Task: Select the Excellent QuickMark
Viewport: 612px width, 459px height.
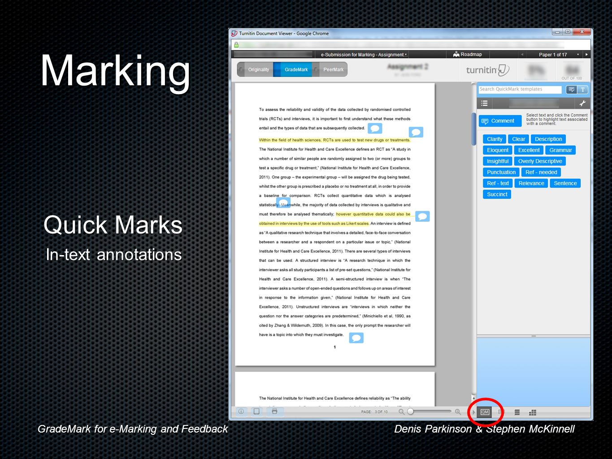Action: tap(529, 150)
